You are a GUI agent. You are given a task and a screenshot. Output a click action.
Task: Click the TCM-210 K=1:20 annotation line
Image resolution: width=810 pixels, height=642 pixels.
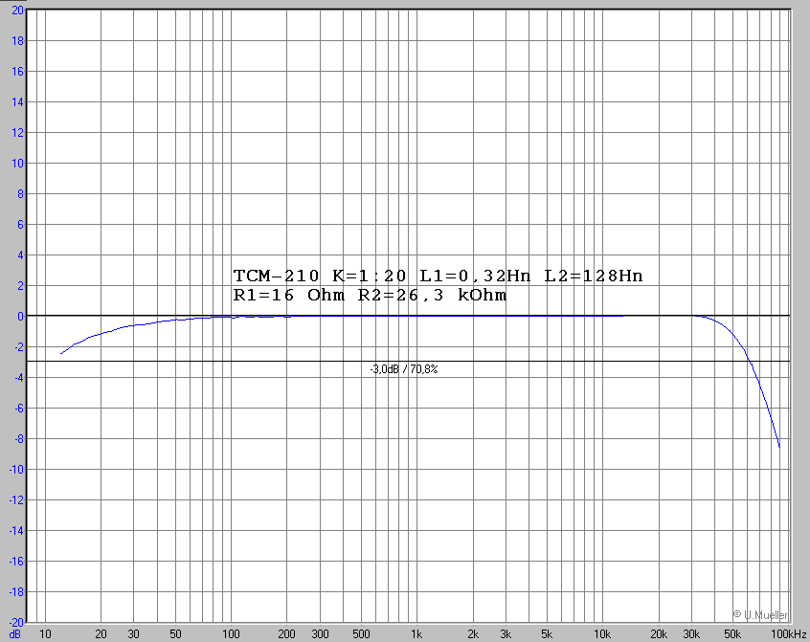(439, 277)
